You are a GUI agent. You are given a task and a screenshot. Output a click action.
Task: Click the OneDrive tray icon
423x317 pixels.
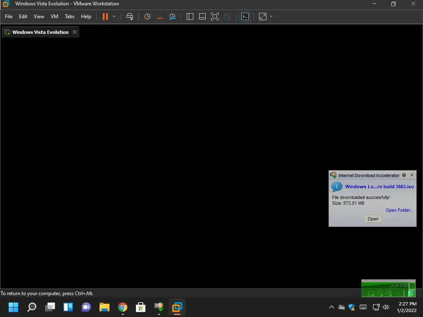[342, 307]
